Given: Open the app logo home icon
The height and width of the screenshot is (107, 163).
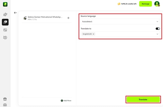Looking at the screenshot, I should coord(5,4).
